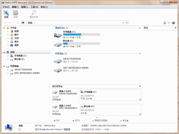Open the 查看(X) menu
Screen dimensions: 179x134
[x=24, y=7]
